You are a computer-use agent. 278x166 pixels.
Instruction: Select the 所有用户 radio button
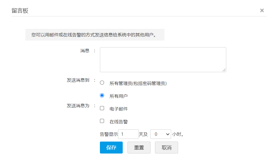coord(102,95)
